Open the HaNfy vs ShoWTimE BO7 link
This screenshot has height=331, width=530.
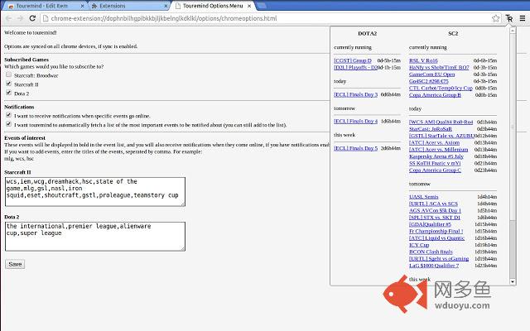tap(439, 68)
